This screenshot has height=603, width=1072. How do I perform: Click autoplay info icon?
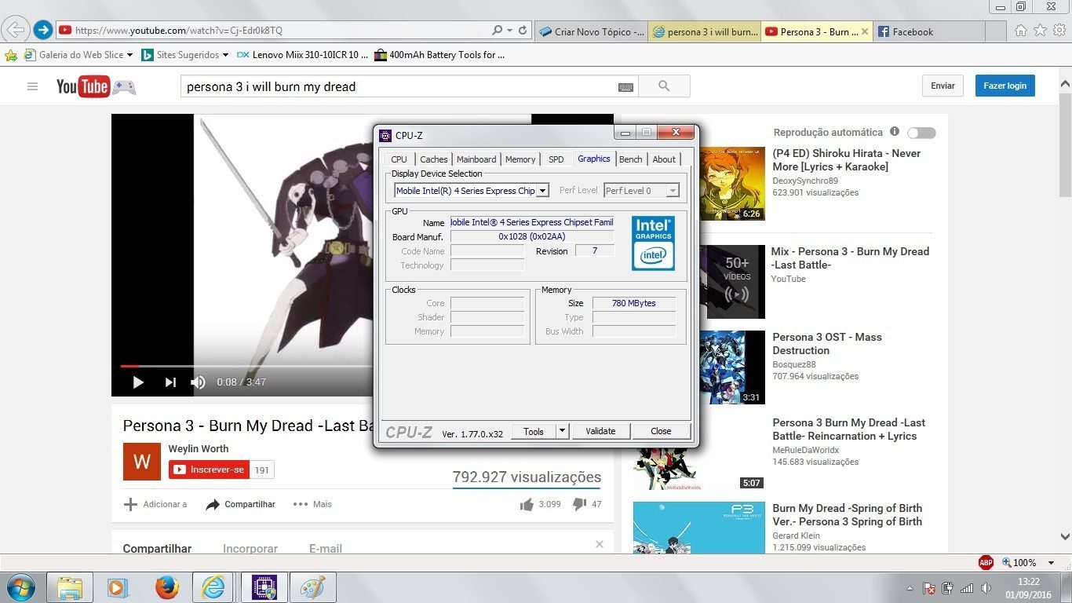click(x=895, y=132)
